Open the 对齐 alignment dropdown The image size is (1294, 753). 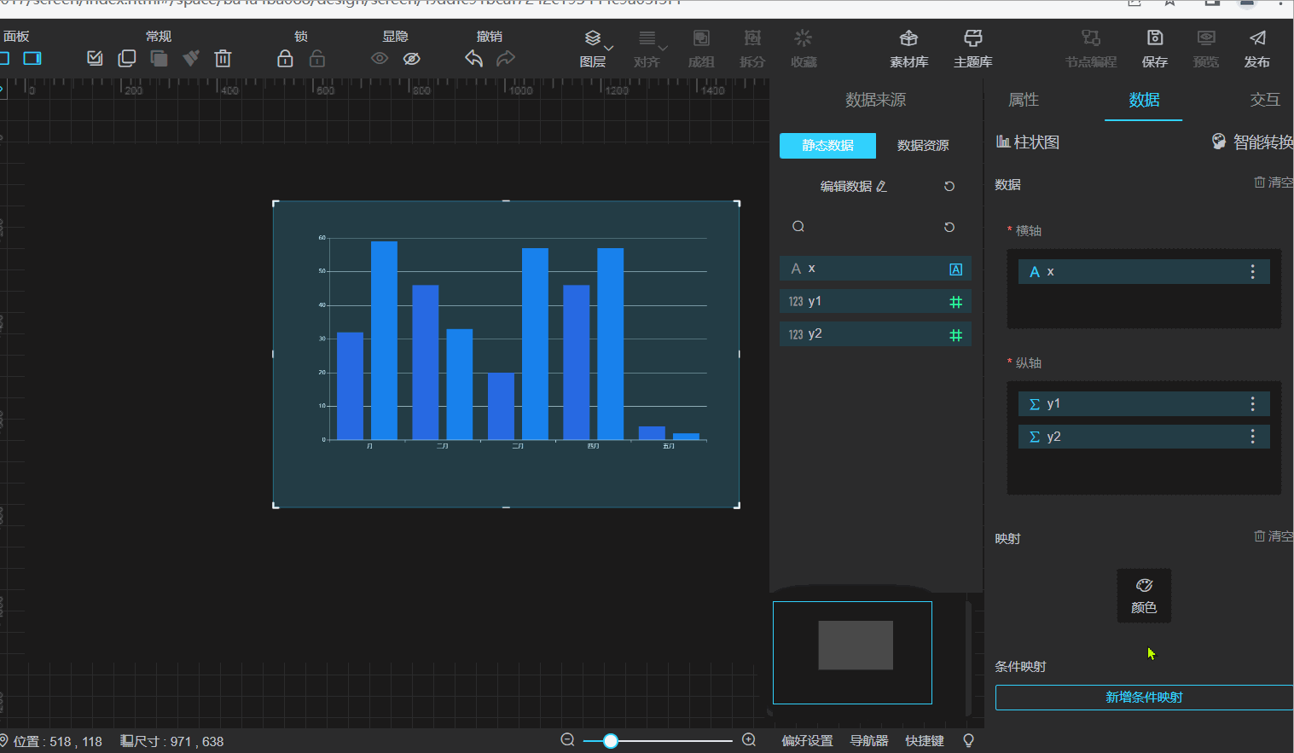tap(649, 49)
